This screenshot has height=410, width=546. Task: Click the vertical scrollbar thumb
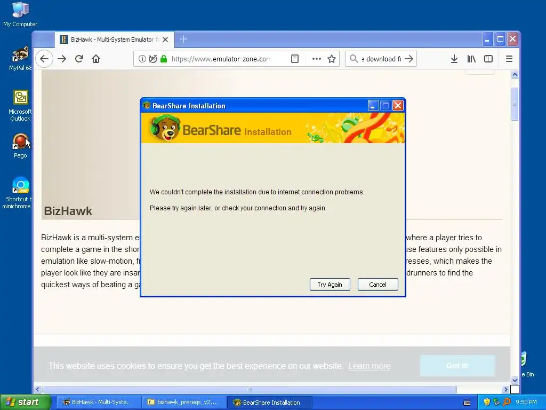click(x=515, y=104)
